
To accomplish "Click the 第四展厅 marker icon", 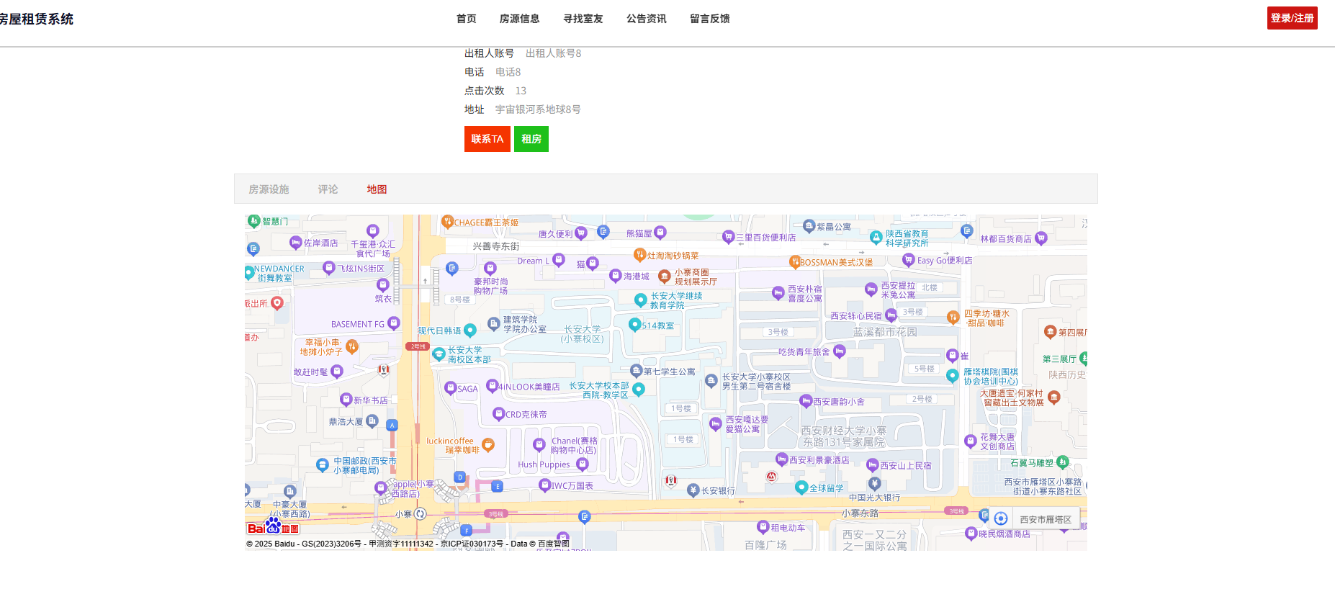I will [x=1050, y=332].
